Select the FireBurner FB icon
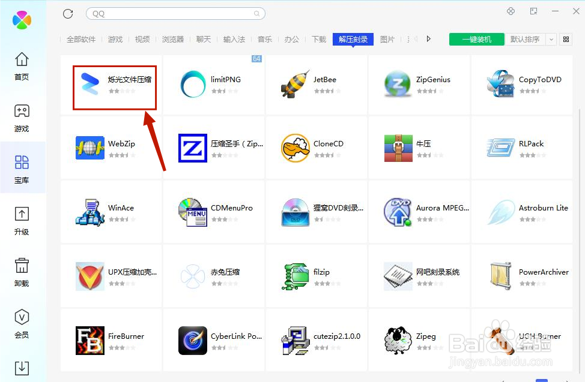Viewport: 585px width, 382px height. [90, 340]
